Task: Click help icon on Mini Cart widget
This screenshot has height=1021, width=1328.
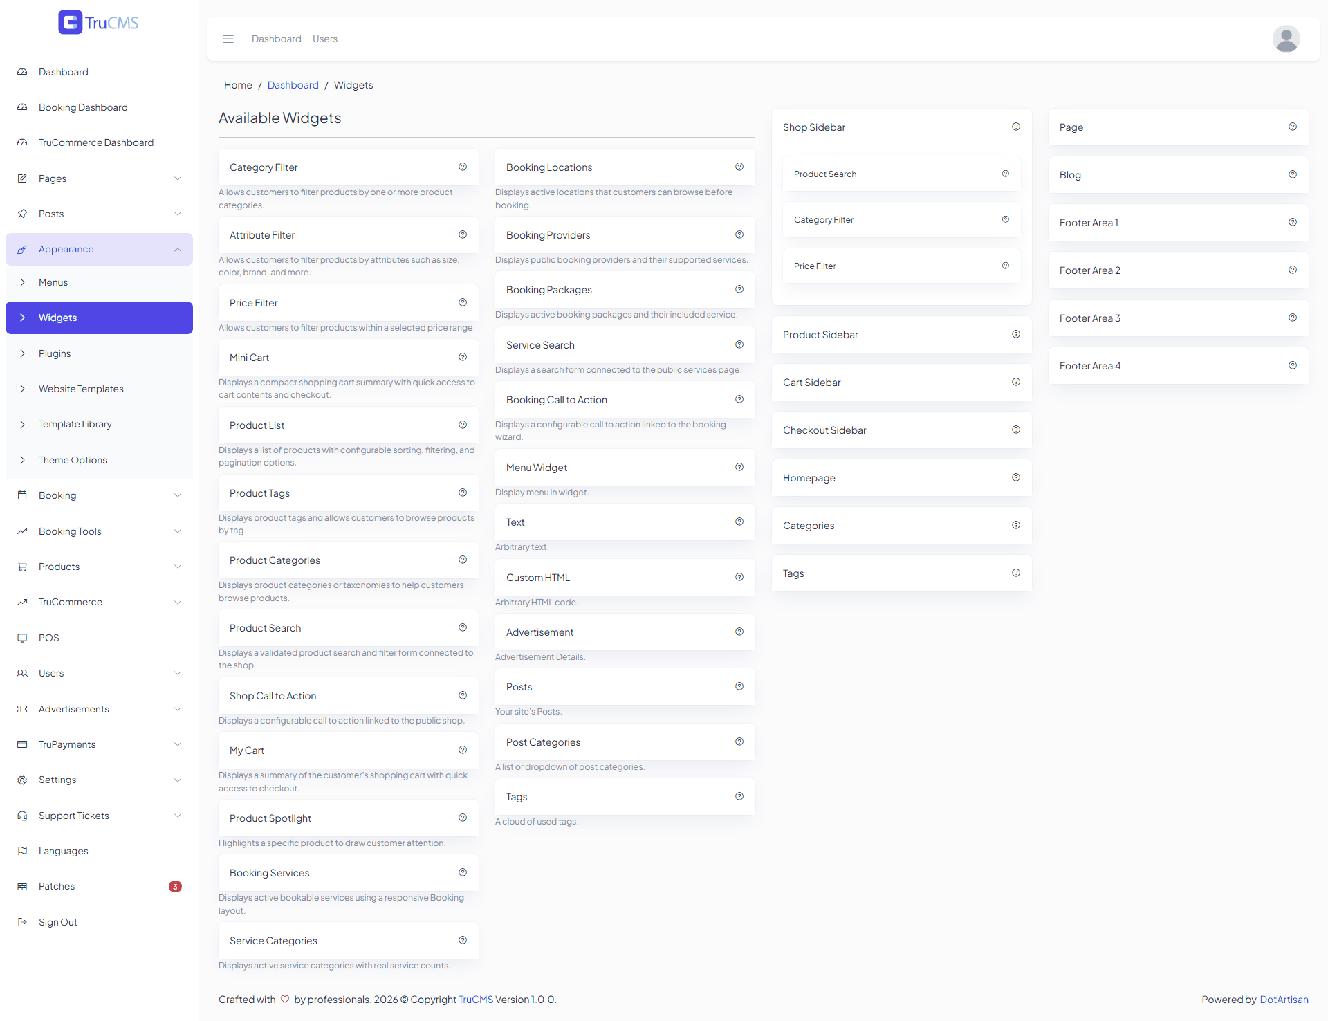Action: pos(463,357)
